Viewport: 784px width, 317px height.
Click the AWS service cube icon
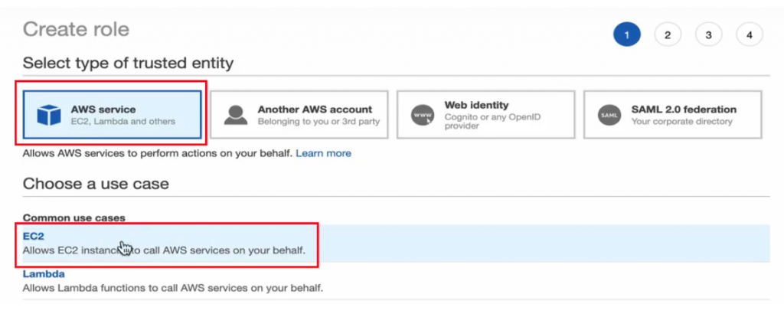[x=49, y=115]
